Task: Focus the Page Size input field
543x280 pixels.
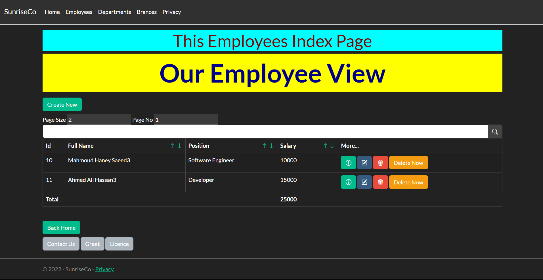Action: coord(99,119)
